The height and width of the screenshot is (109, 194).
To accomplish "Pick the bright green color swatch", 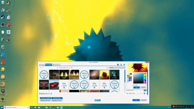I will tap(128, 77).
